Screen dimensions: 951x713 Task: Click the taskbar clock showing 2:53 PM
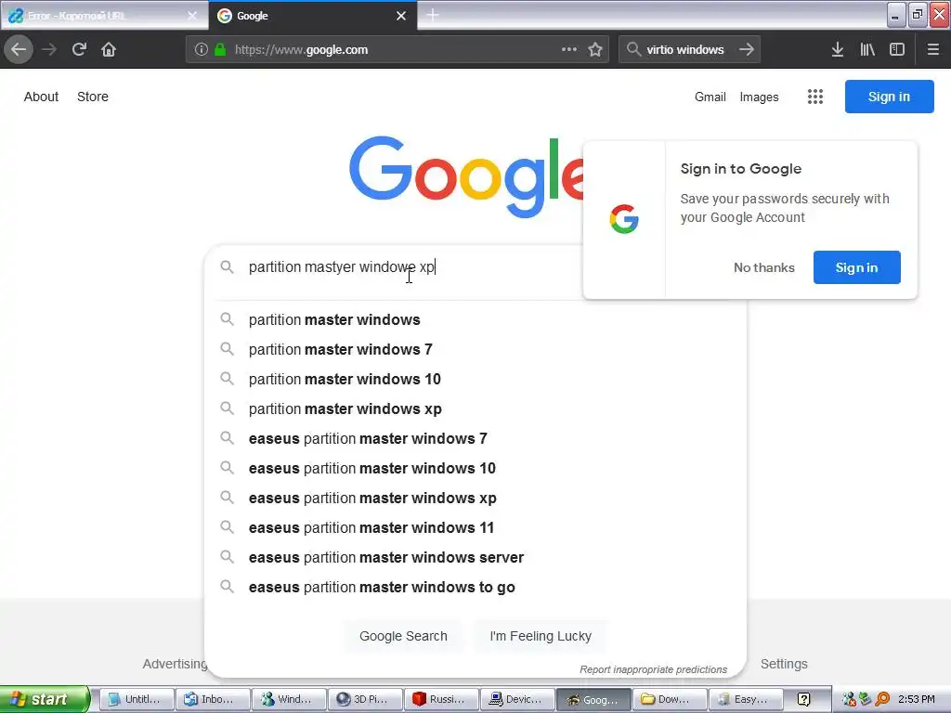click(917, 700)
